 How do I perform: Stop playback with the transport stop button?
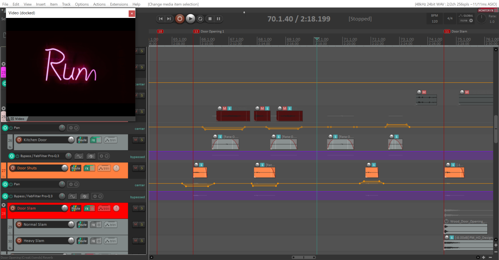pos(210,19)
